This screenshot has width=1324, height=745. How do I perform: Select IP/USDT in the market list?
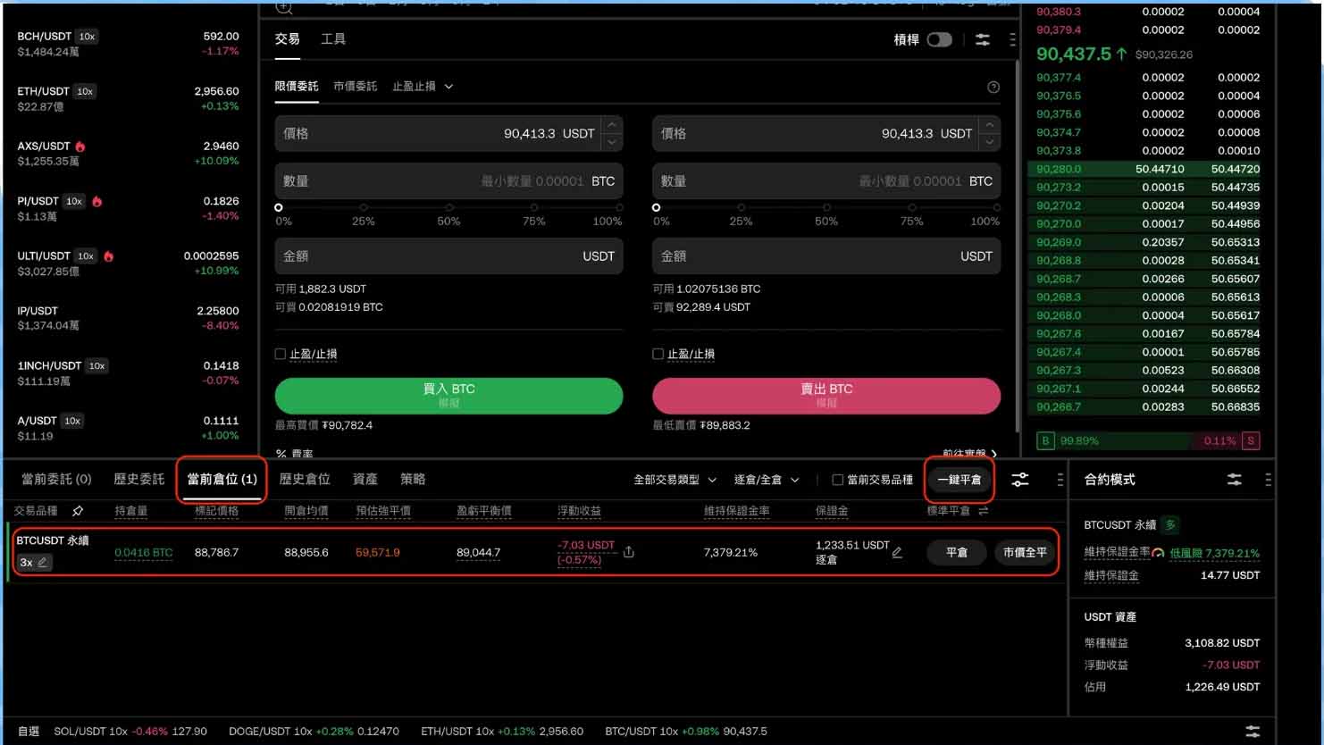(x=128, y=318)
